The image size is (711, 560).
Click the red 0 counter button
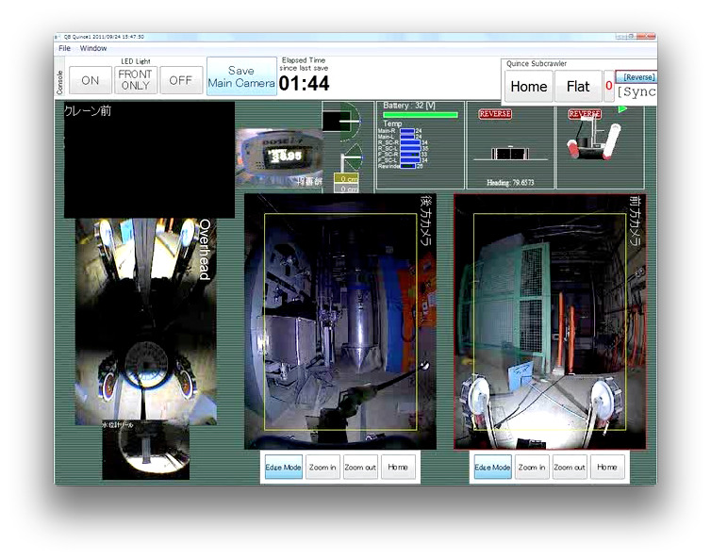608,86
